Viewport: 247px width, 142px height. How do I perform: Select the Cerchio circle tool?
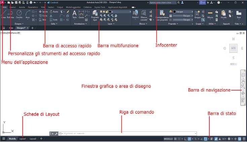tap(19, 14)
